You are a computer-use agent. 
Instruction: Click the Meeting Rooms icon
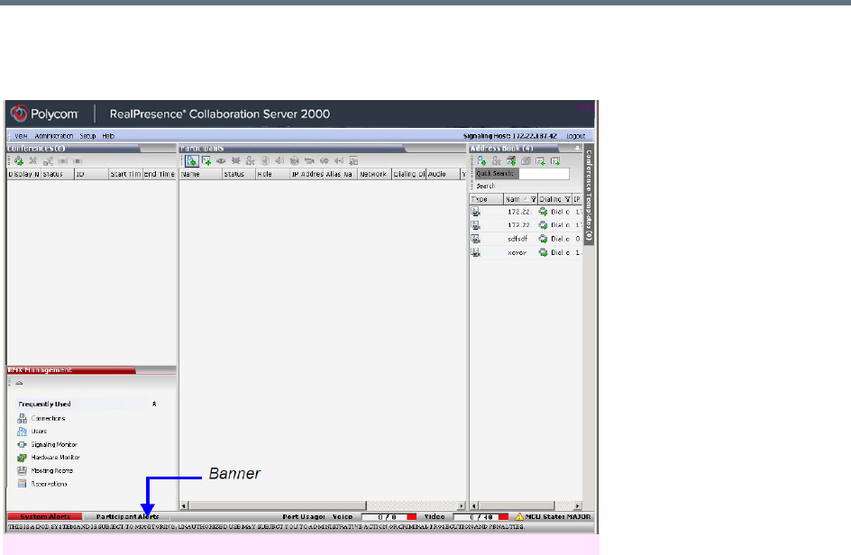click(x=22, y=470)
